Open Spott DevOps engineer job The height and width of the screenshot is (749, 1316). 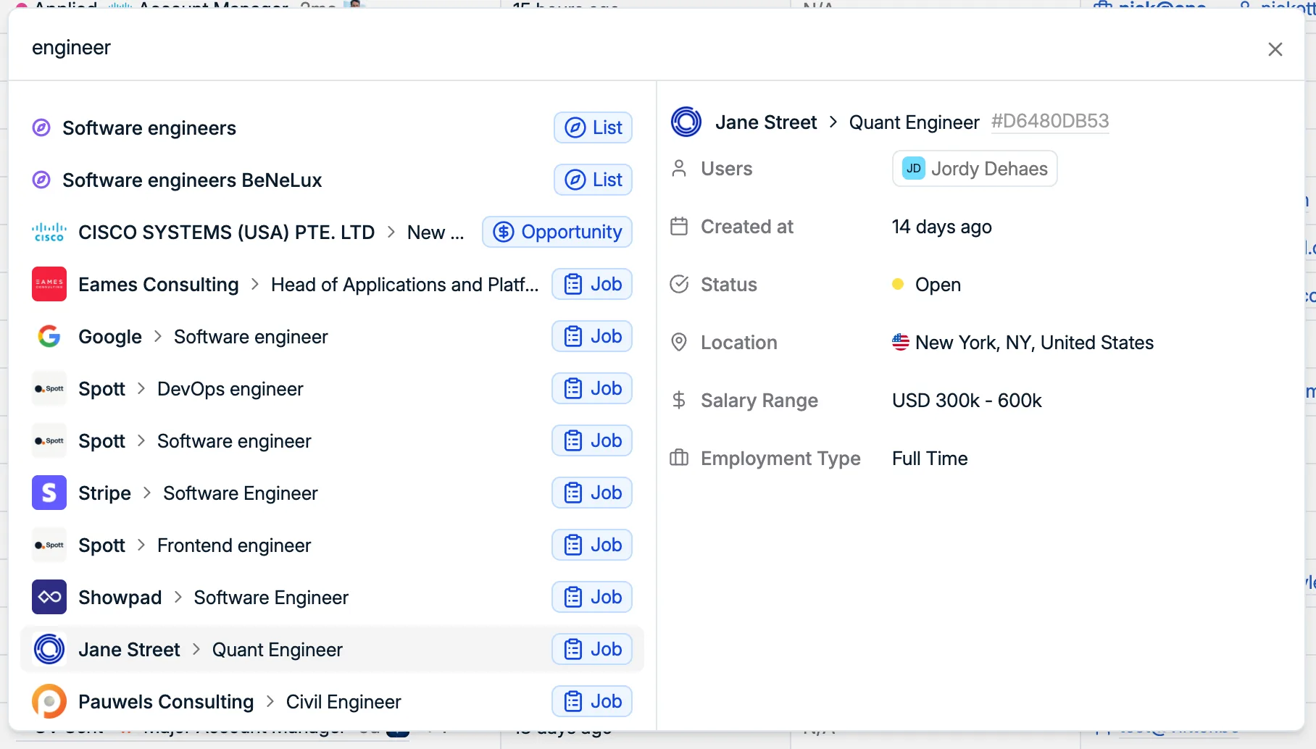332,389
